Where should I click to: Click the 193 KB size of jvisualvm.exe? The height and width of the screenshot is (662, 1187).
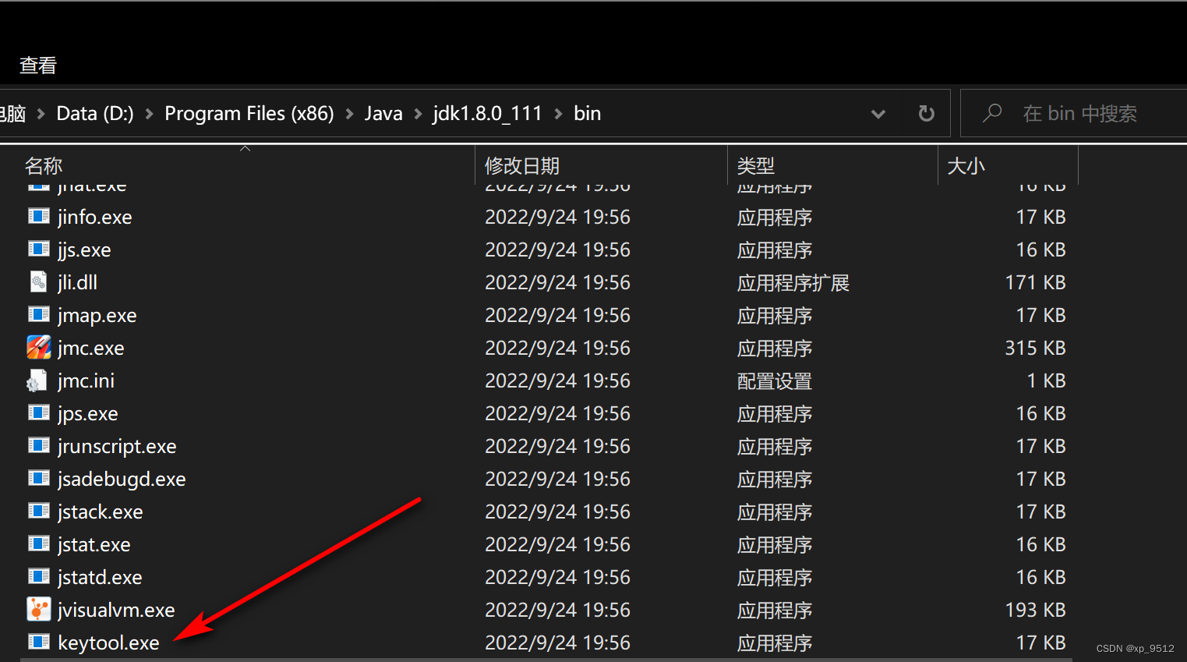tap(1035, 610)
